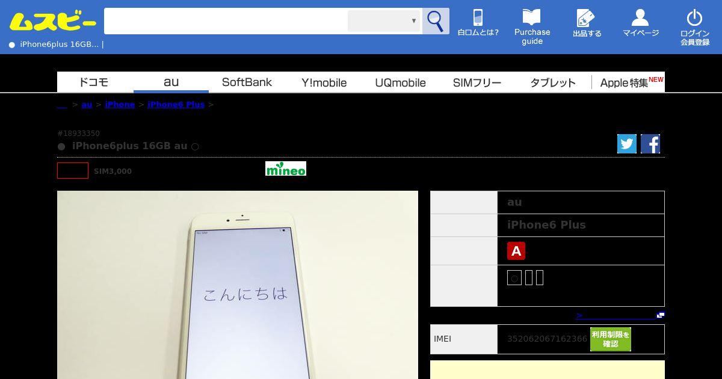The width and height of the screenshot is (722, 379).
Task: Share the listing on Facebook
Action: [650, 144]
